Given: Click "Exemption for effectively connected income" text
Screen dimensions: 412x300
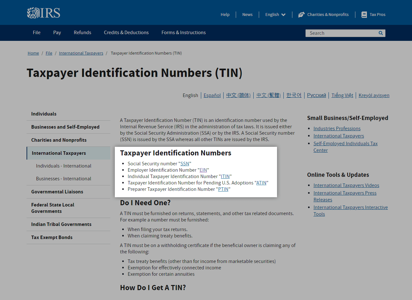Looking at the screenshot, I should coord(174,268).
